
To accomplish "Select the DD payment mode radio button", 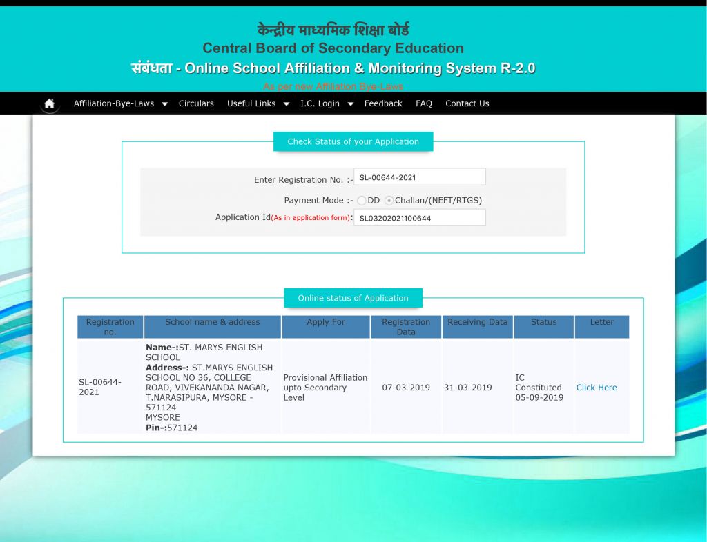I will [x=362, y=200].
